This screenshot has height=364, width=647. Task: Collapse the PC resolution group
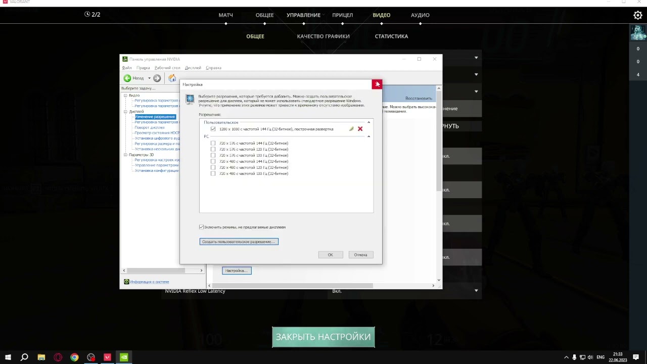[368, 136]
